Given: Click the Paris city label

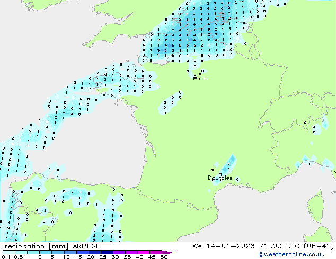Looking at the screenshot, I should 200,78.
